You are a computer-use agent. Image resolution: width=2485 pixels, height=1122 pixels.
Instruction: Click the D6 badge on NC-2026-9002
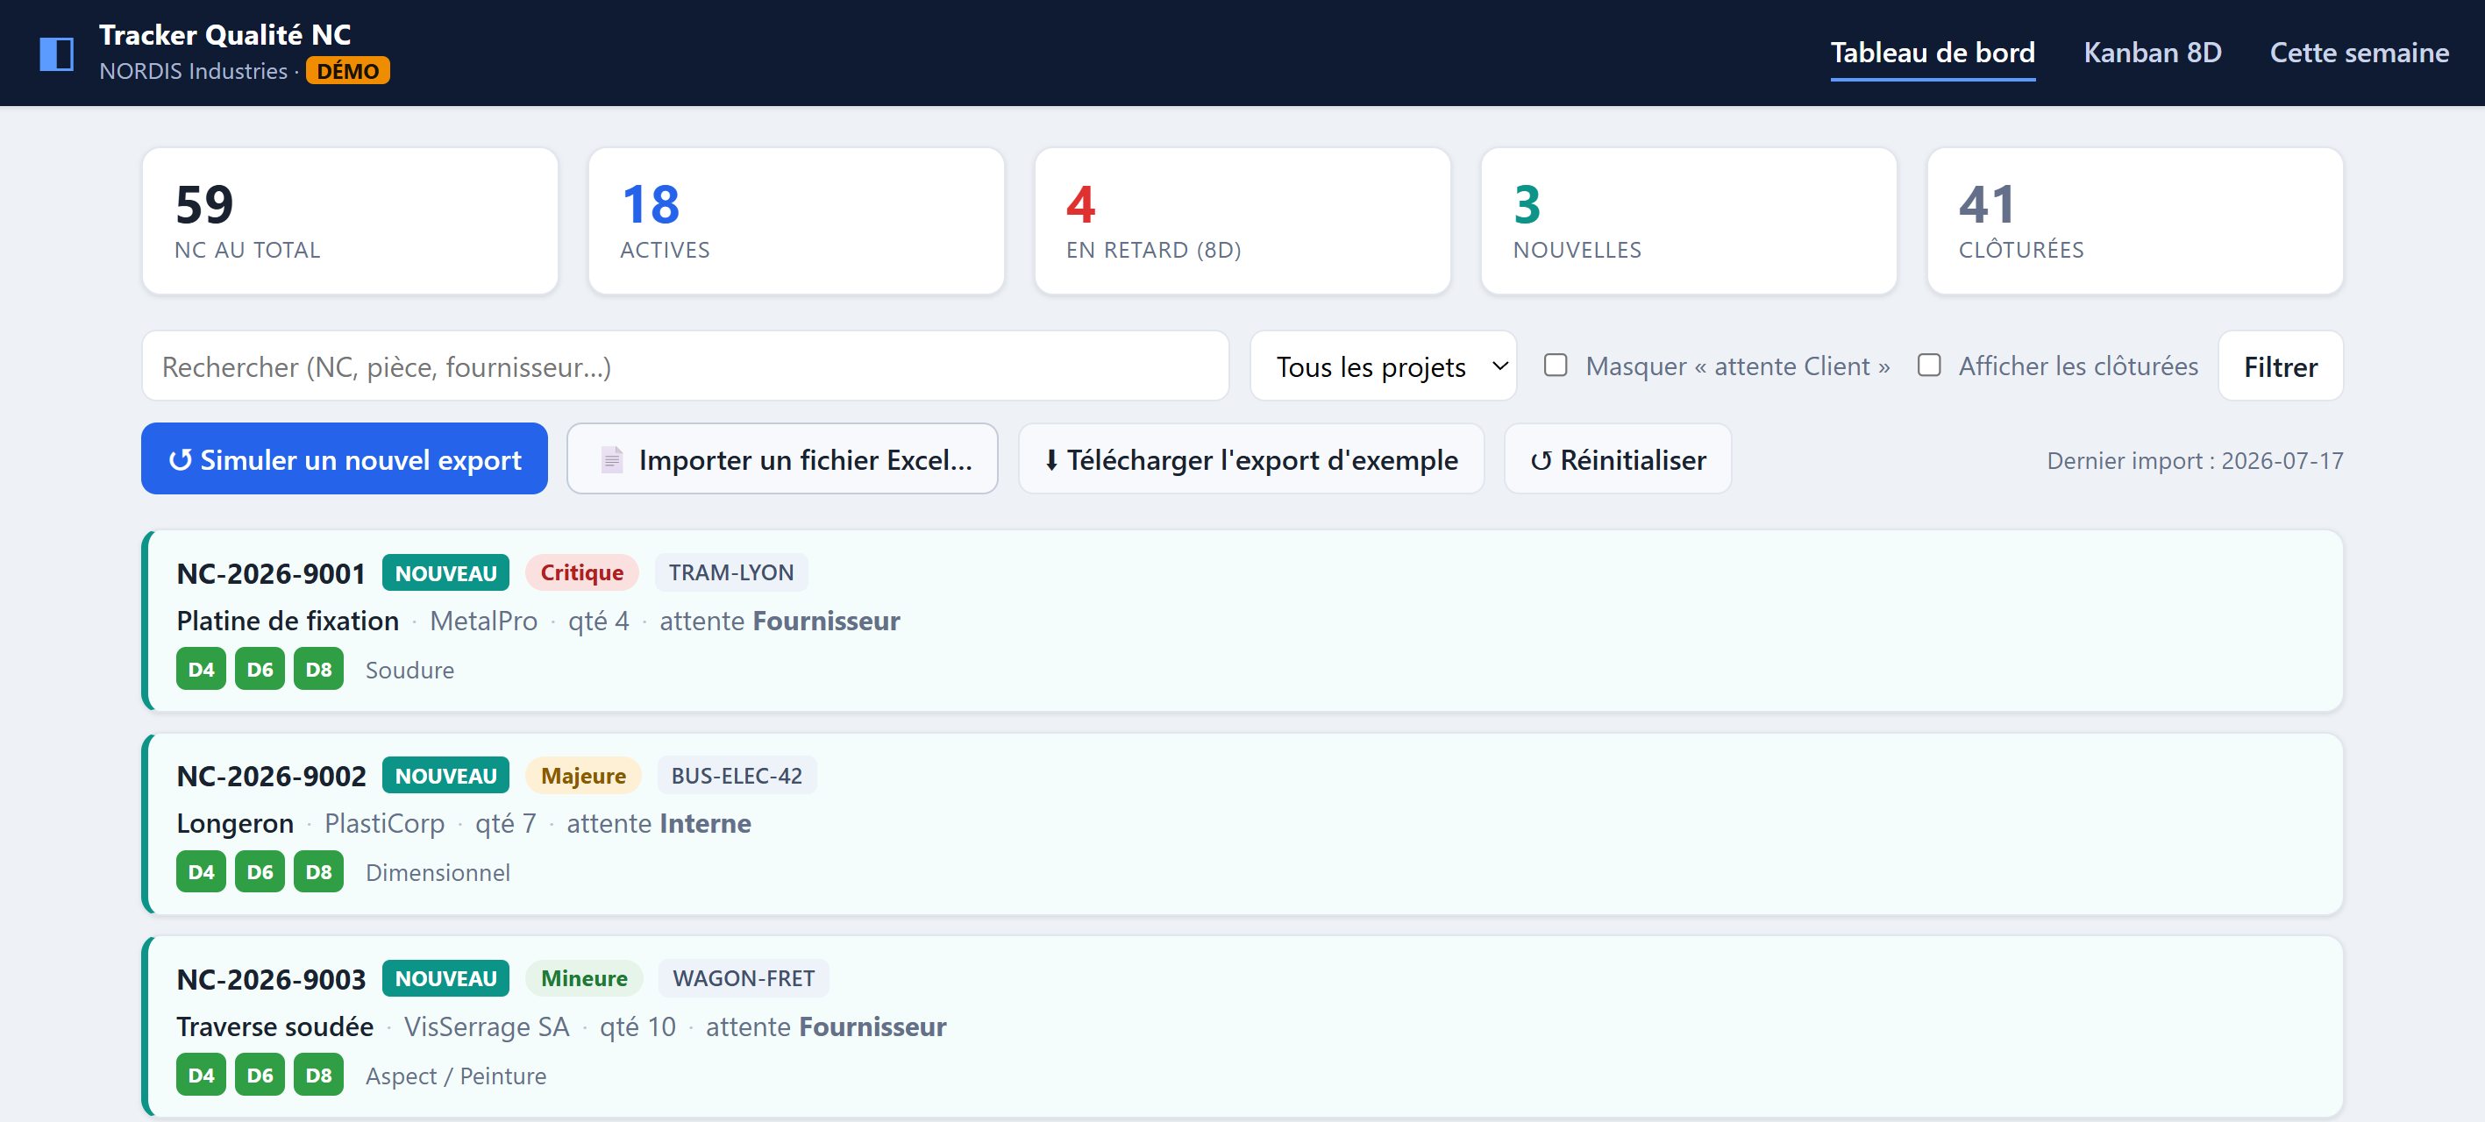point(260,872)
